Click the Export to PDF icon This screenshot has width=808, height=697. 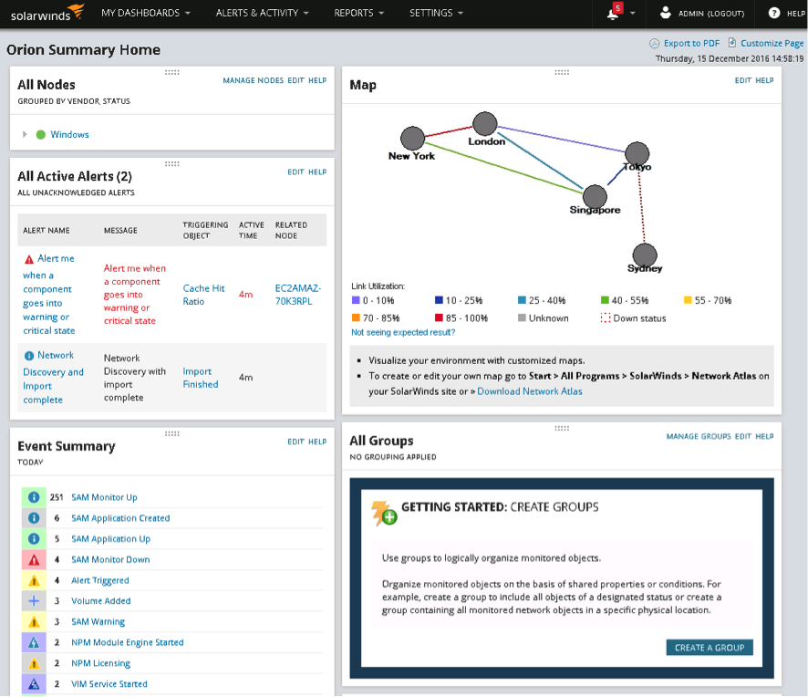coord(655,43)
